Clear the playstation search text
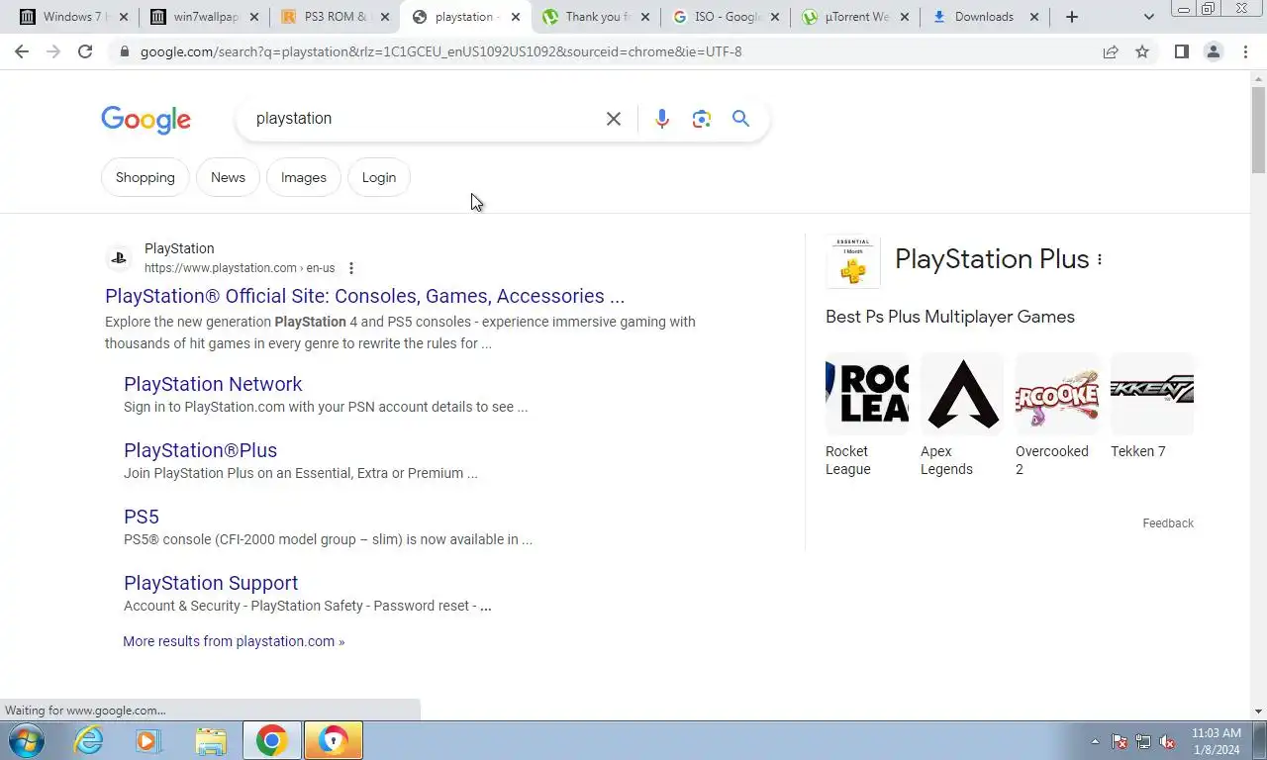 pyautogui.click(x=614, y=119)
